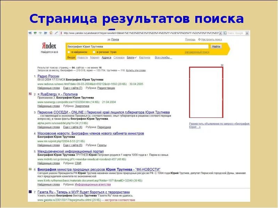Open the Почта link

click(115, 40)
